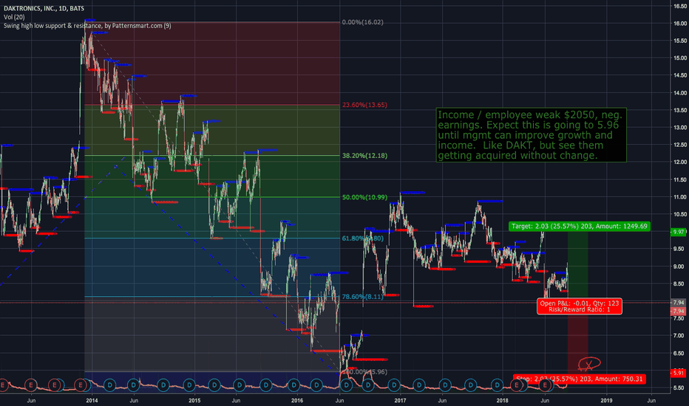The width and height of the screenshot is (689, 406).
Task: Click the 16.00 price scale value
Action: point(680,24)
